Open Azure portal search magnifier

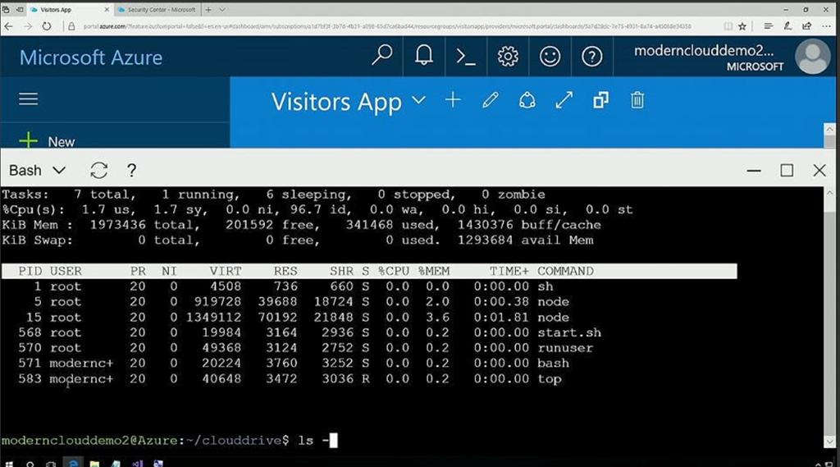click(382, 56)
